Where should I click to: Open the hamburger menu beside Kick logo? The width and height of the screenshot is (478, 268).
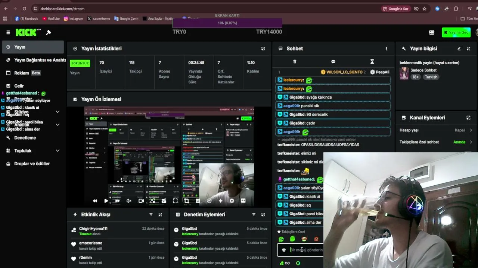point(8,32)
